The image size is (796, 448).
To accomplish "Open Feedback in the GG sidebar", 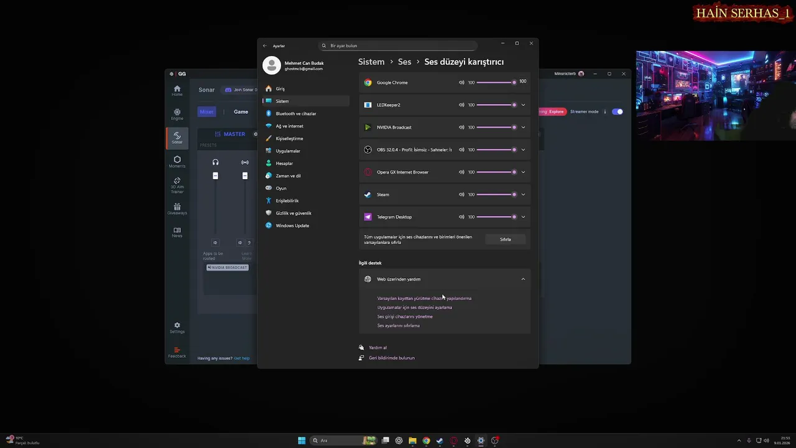I will (177, 352).
